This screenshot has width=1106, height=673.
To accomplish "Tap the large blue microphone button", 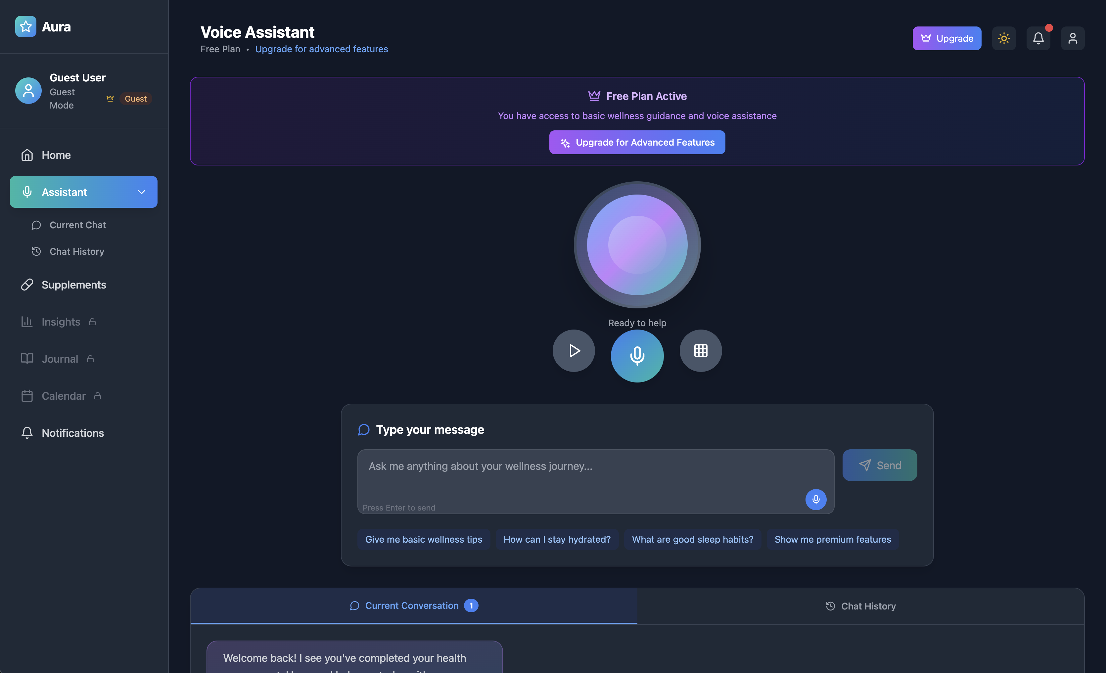I will tap(637, 356).
